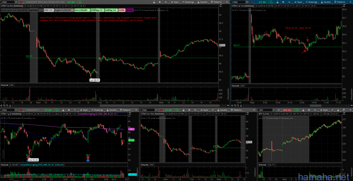
Task: Click red link icon in bottom-left daily chart
Action: pos(21,110)
